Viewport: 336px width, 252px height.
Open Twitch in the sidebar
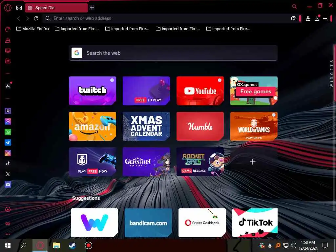pyautogui.click(x=8, y=111)
